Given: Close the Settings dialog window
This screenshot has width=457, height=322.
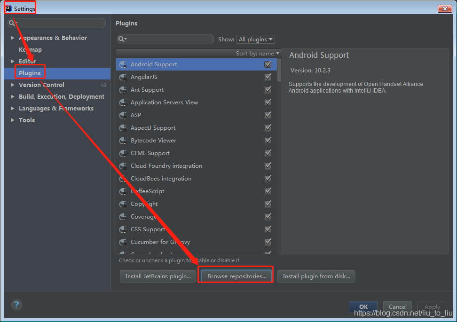Looking at the screenshot, I should click(445, 9).
